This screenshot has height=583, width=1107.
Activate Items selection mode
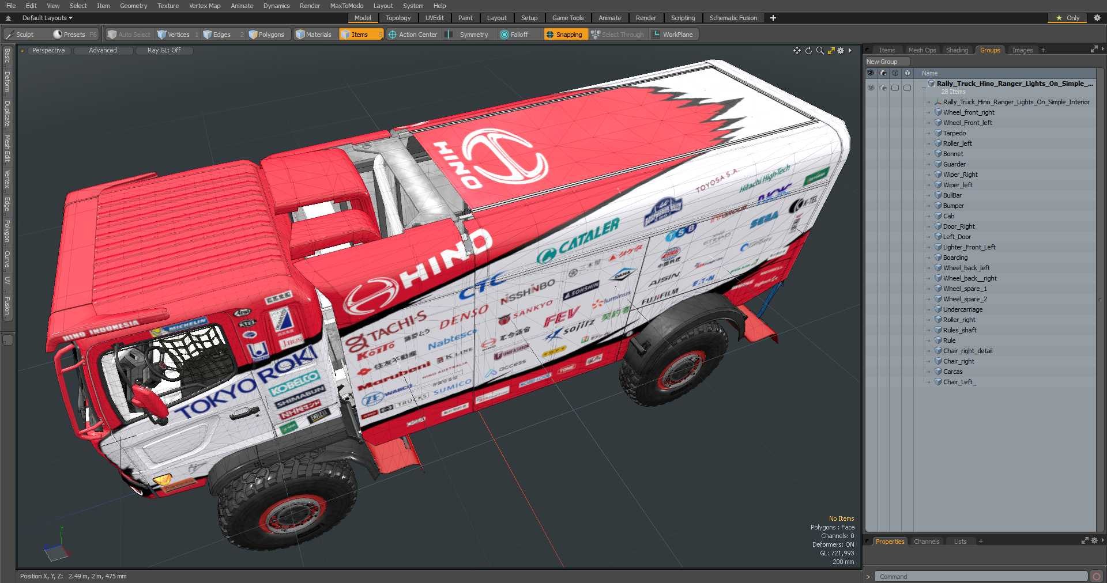(361, 35)
